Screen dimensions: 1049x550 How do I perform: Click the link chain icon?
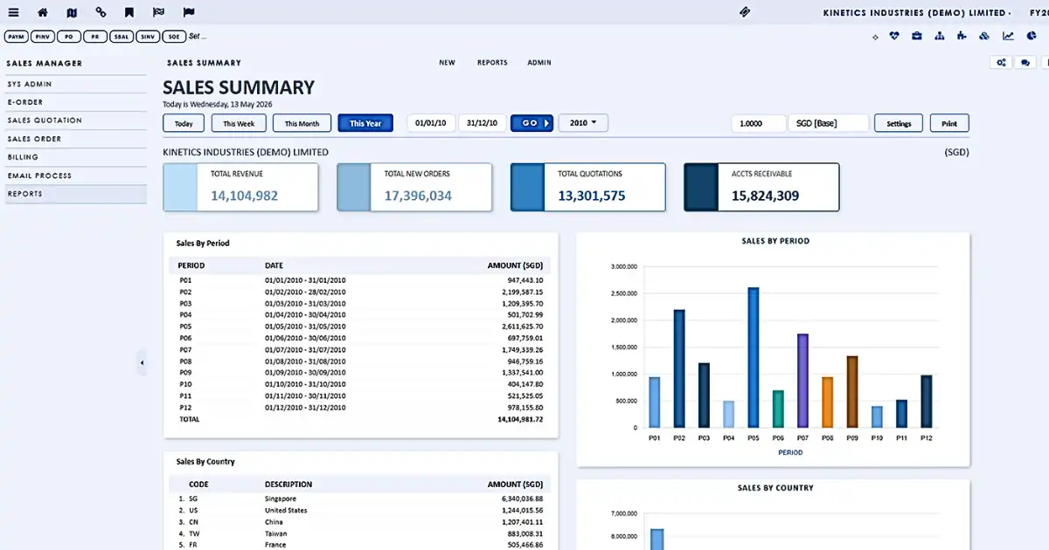[x=101, y=13]
